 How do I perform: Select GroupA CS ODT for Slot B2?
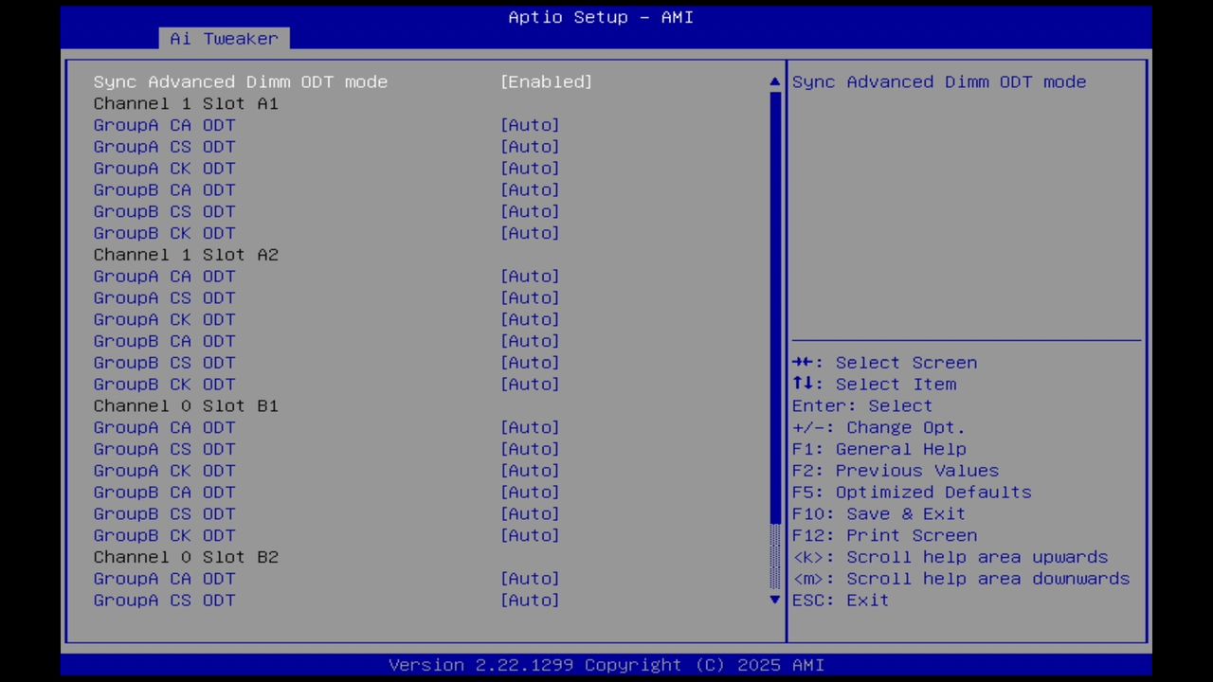164,600
